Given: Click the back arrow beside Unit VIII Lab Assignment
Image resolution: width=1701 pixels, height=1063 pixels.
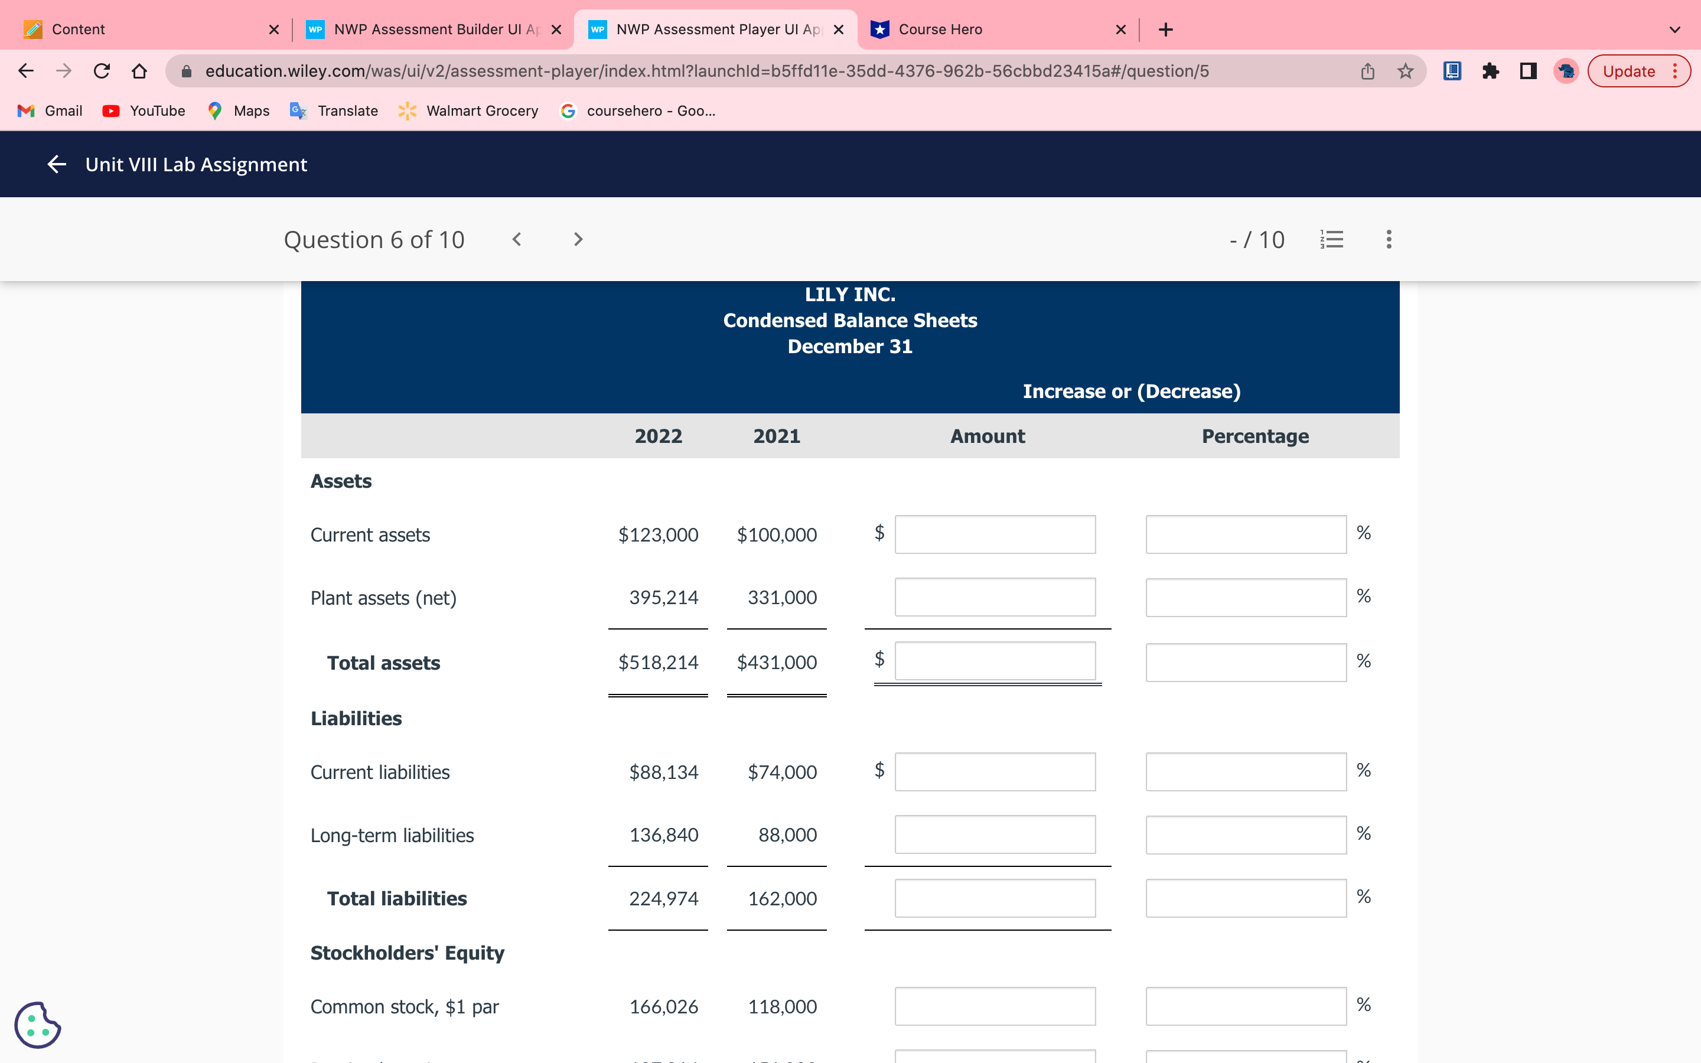Looking at the screenshot, I should 56,164.
